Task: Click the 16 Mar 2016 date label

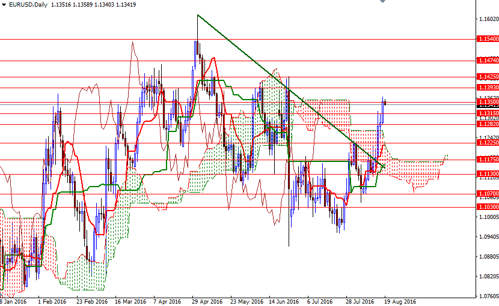Action: click(x=130, y=302)
